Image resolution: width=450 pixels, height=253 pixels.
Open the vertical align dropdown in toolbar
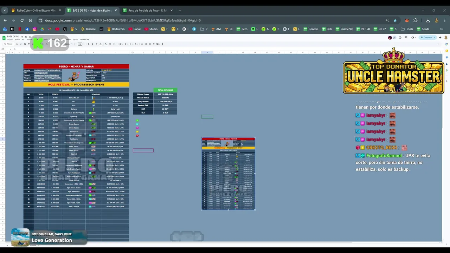pyautogui.click(x=126, y=44)
